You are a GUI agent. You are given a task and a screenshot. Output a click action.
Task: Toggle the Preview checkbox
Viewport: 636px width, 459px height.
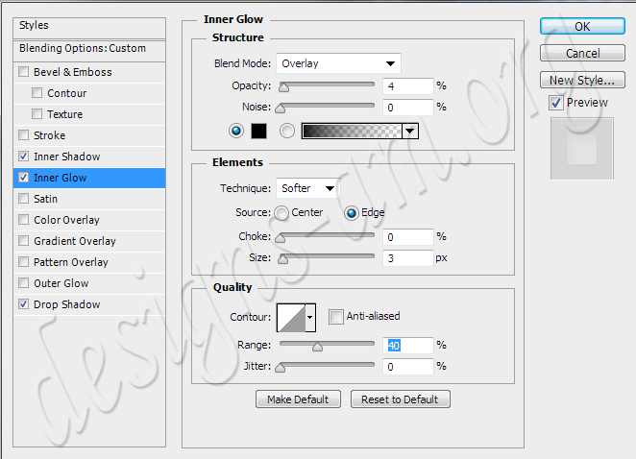(556, 103)
